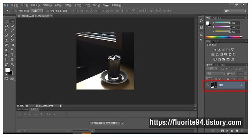Screen dimensions: 251x137
Task: Add a Levels adjustment
Action: [x=219, y=50]
